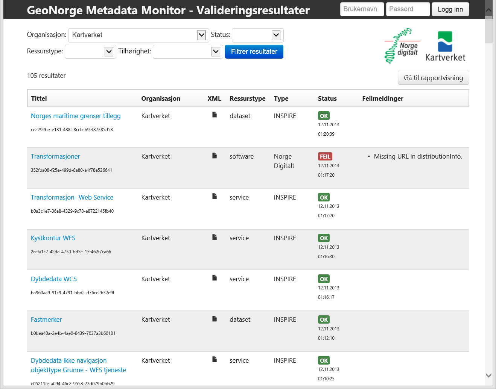Viewport: 496px width, 389px height.
Task: Open XML file icon for Kystkontur WFS
Action: [215, 237]
